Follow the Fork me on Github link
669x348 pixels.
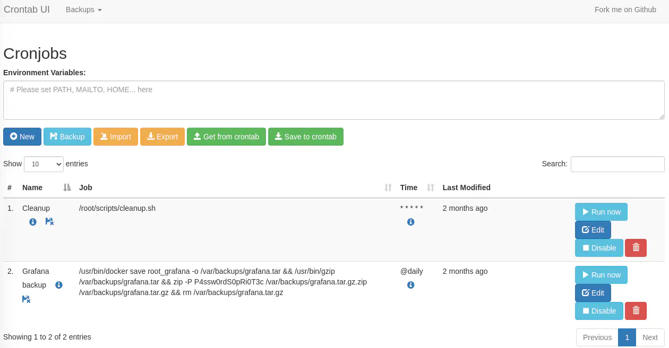coord(625,10)
